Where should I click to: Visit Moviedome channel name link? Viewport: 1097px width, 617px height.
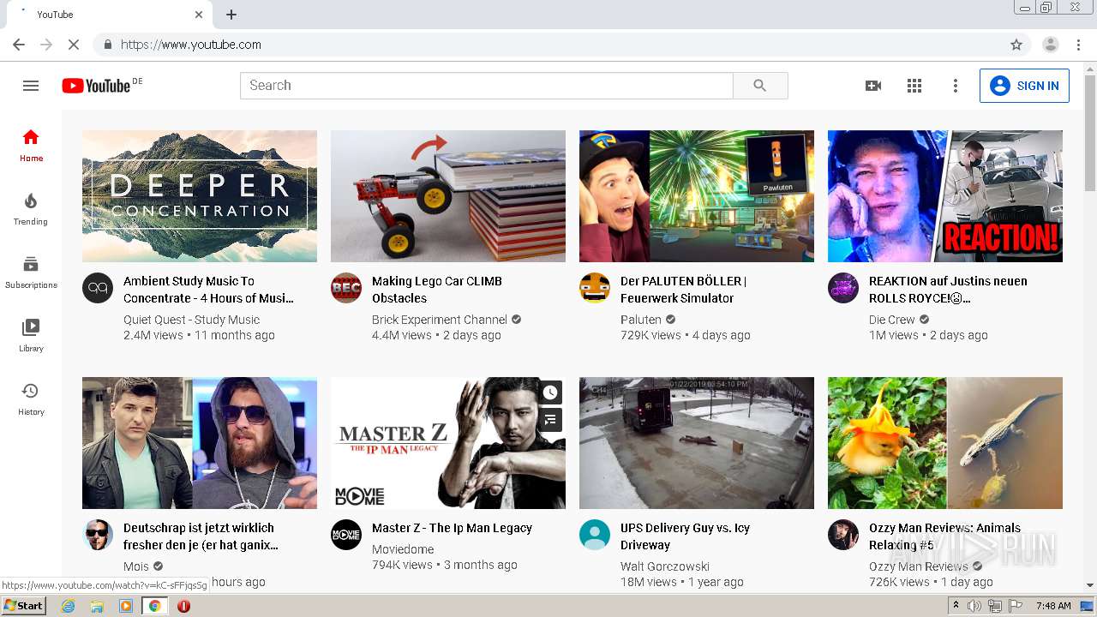click(403, 549)
